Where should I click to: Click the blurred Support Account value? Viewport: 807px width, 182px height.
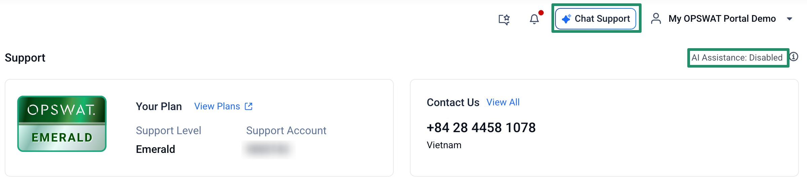pos(268,149)
